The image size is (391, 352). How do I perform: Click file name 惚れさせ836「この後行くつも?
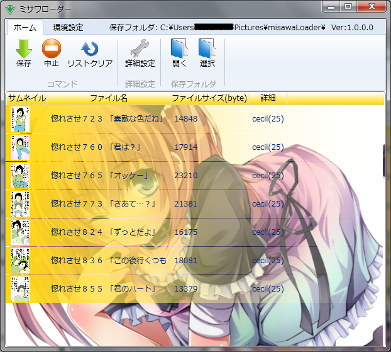pos(109,261)
